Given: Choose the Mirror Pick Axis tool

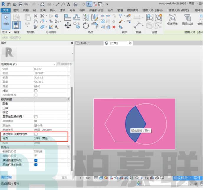Looking at the screenshot, I should 86,18.
